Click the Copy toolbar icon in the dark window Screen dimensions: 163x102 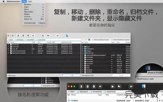click(81, 86)
